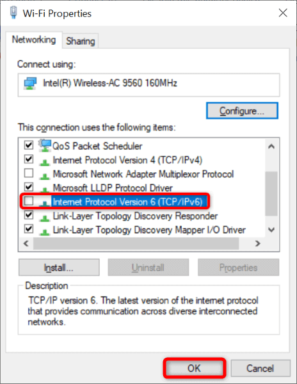Click the Mapper I/O Driver protocol icon
297x384 pixels.
(x=45, y=232)
